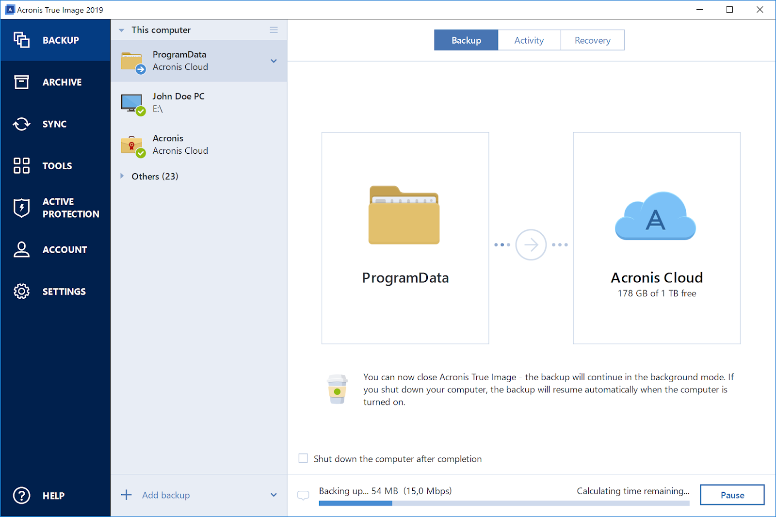
Task: Click the E:\ destination text under John Doe PC
Action: pos(158,109)
